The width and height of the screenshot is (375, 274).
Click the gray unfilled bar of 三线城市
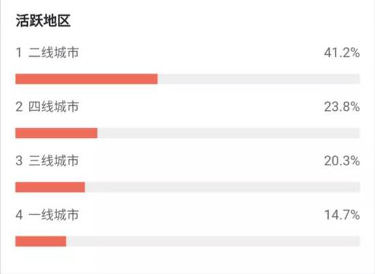click(222, 187)
